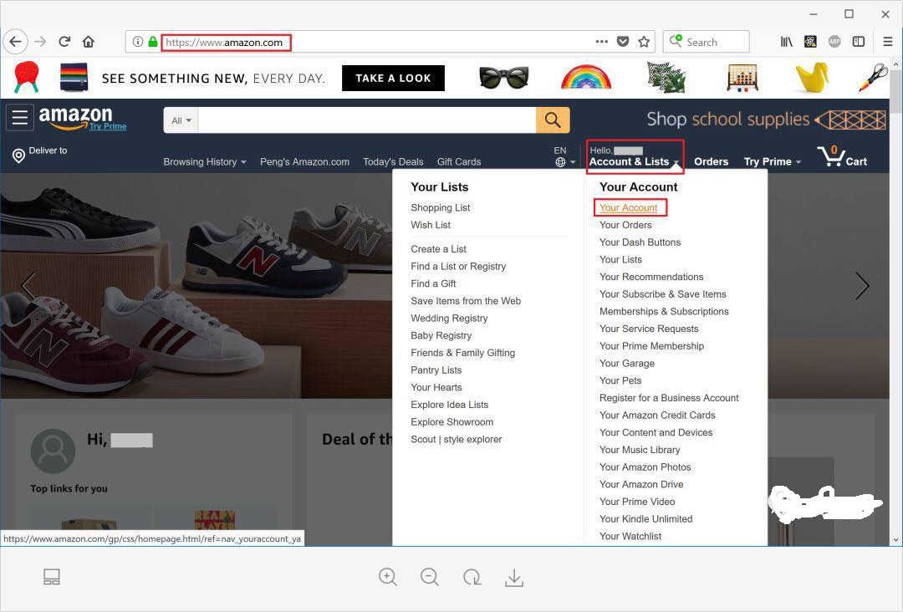Select Your Prime Membership
903x612 pixels.
click(651, 346)
